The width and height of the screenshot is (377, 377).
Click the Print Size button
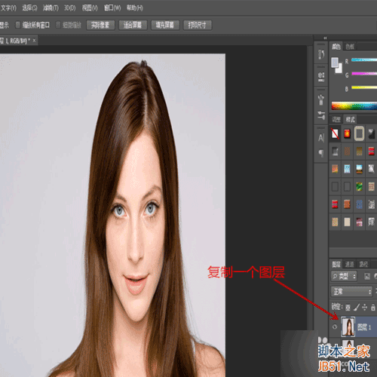tap(198, 25)
